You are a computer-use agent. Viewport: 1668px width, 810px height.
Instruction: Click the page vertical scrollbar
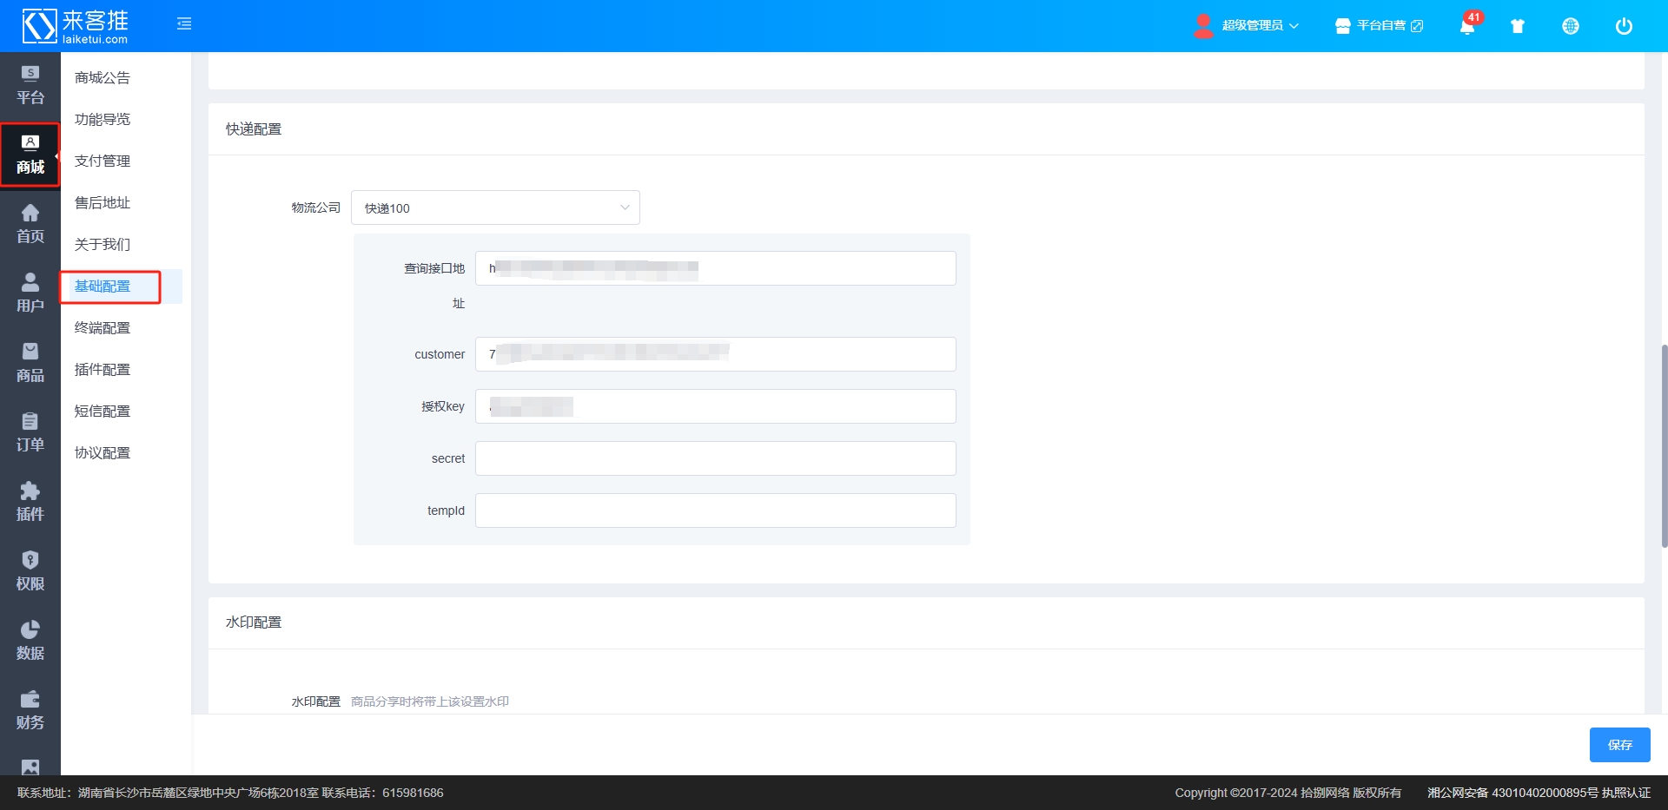[x=1664, y=446]
